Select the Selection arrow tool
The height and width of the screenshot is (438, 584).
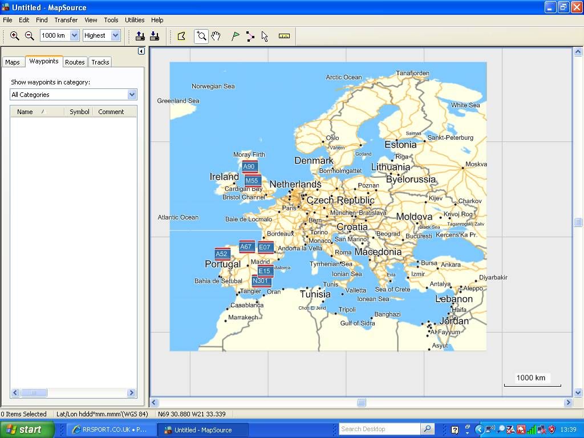(265, 36)
